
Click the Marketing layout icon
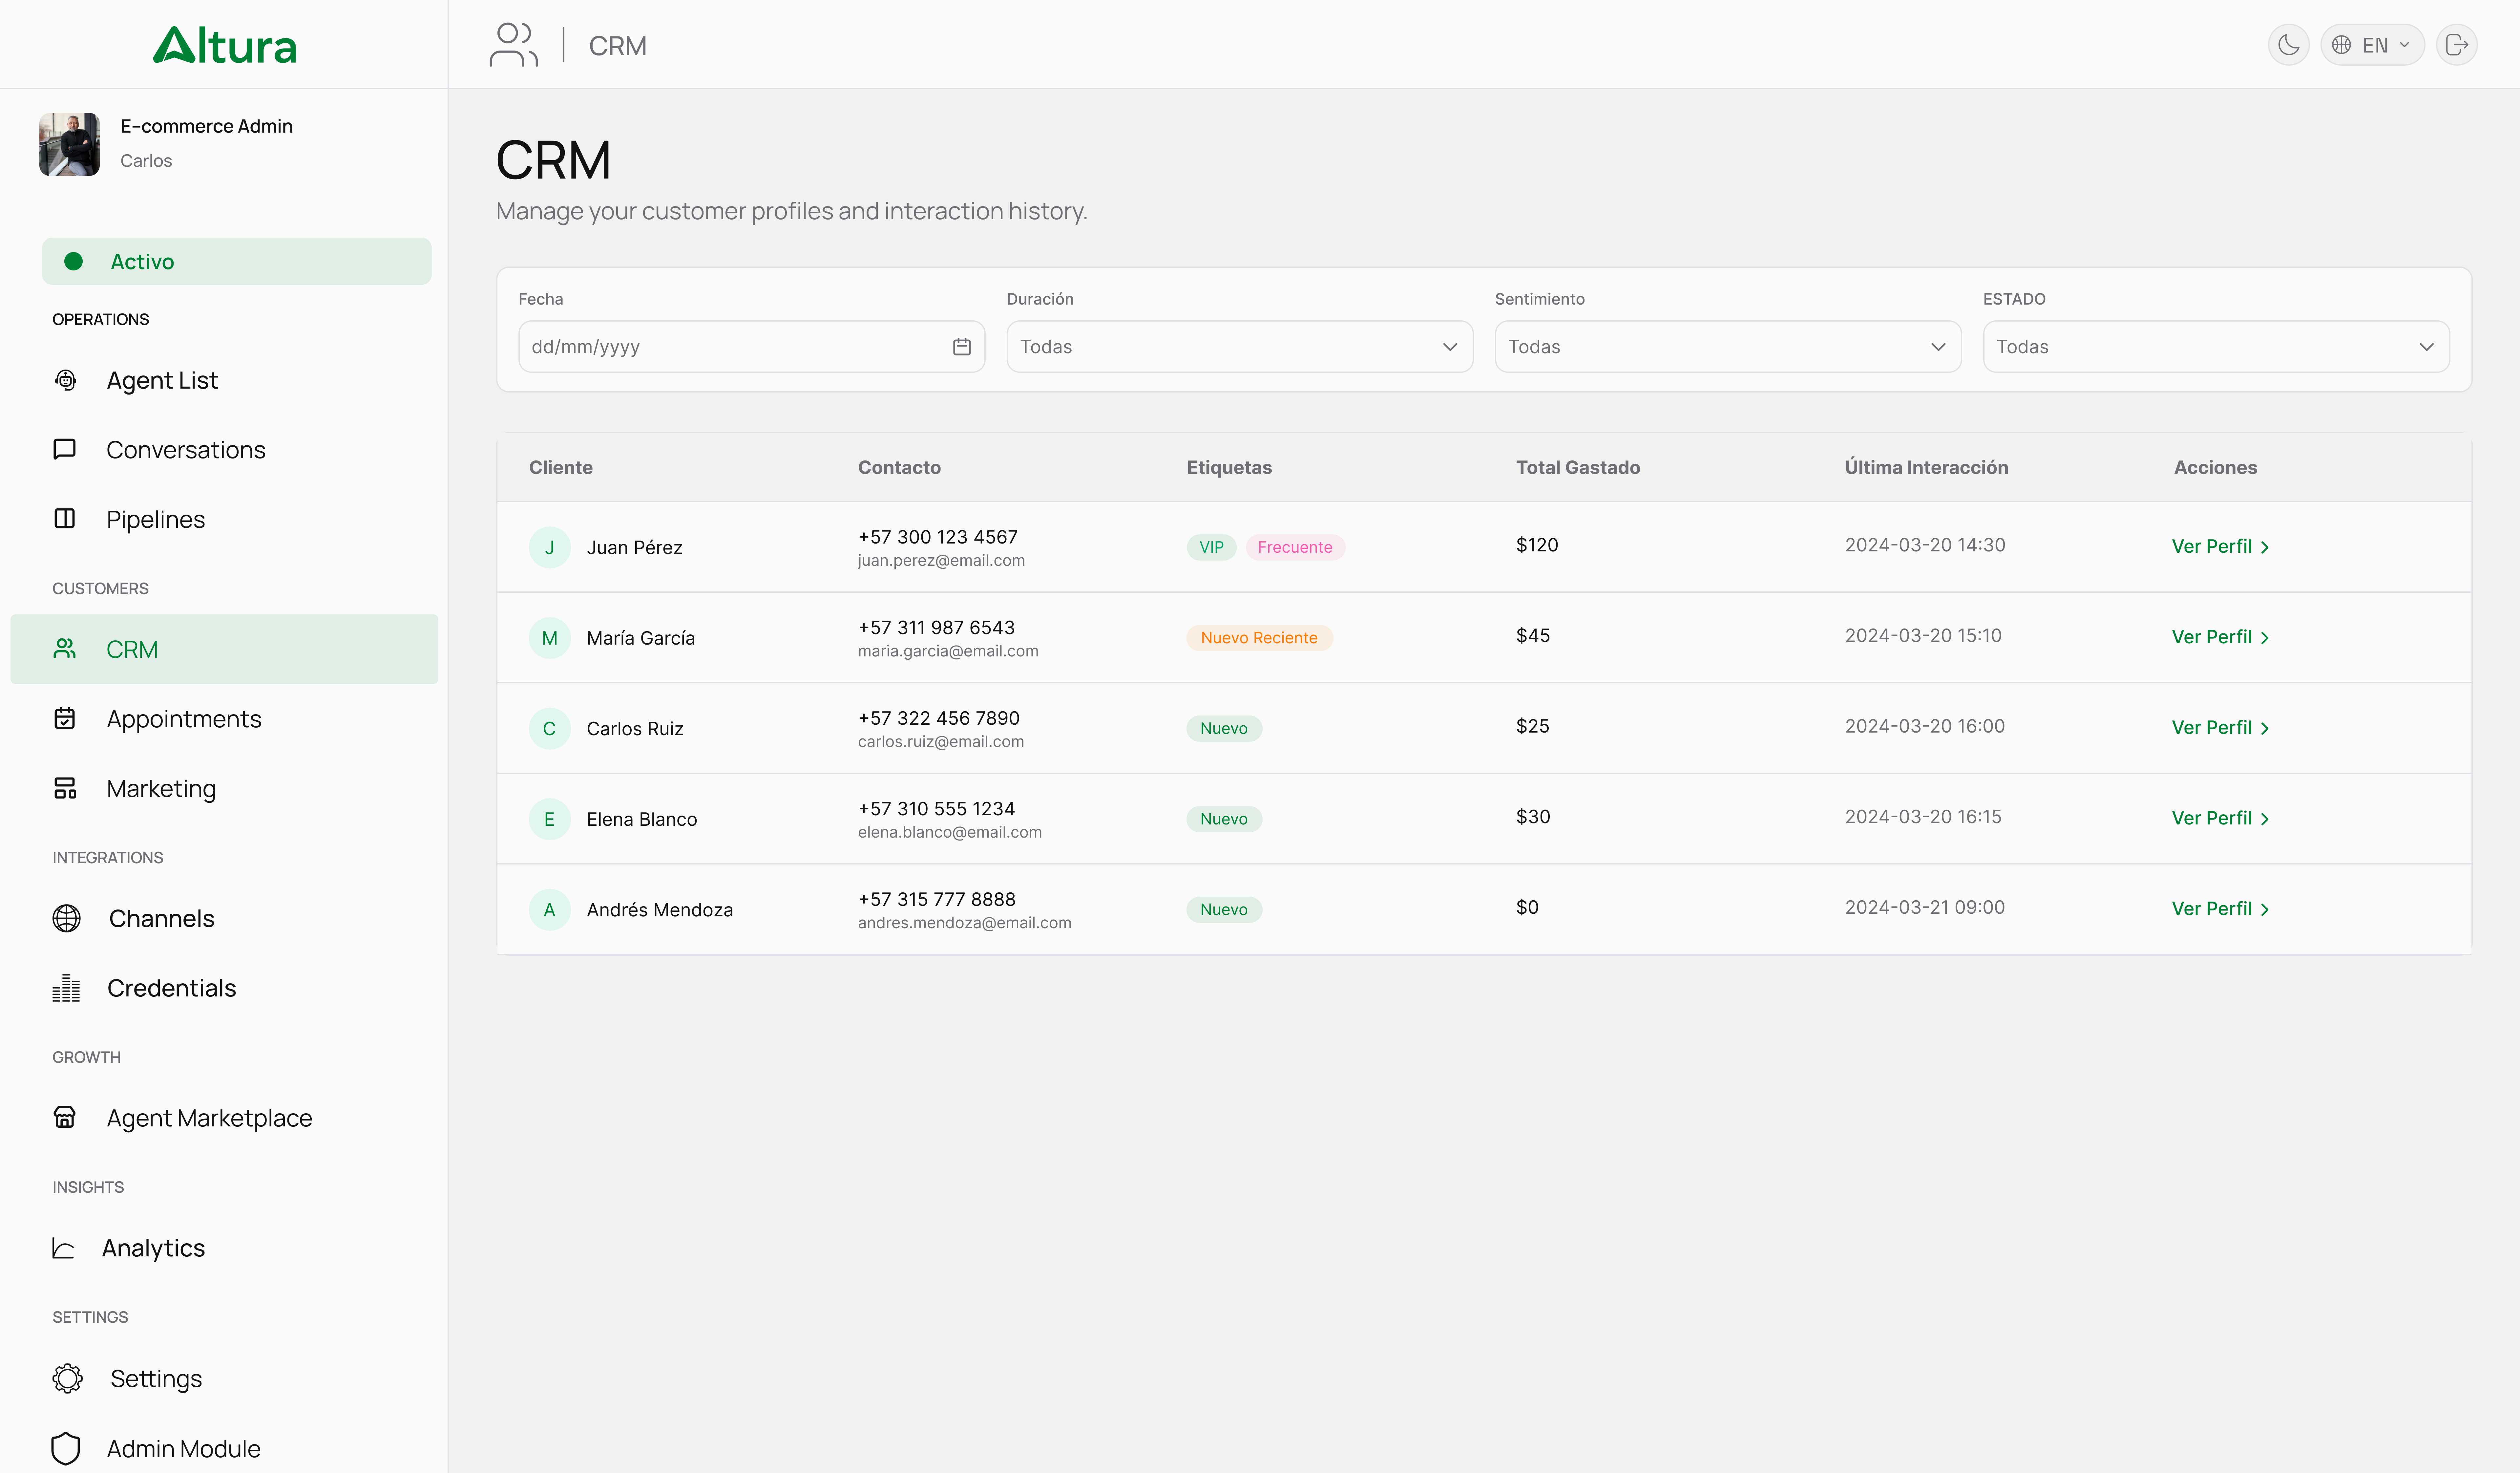(x=65, y=788)
